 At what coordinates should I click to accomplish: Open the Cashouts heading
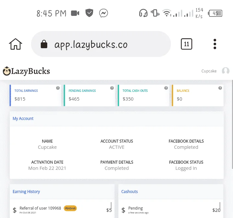pos(129,191)
